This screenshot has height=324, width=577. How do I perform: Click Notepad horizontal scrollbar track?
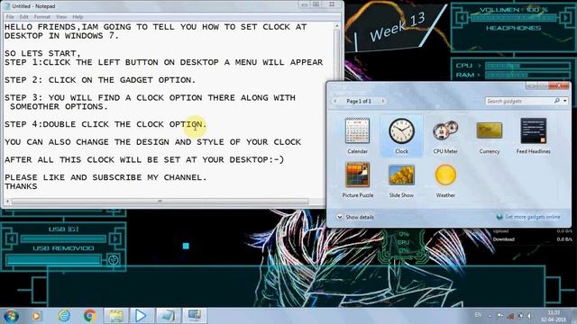click(x=160, y=201)
